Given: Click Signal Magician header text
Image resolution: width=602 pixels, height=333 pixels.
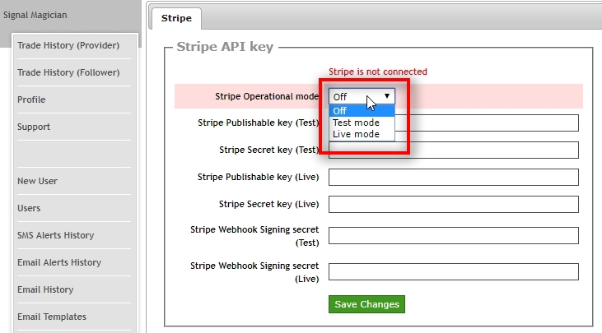Looking at the screenshot, I should point(35,15).
